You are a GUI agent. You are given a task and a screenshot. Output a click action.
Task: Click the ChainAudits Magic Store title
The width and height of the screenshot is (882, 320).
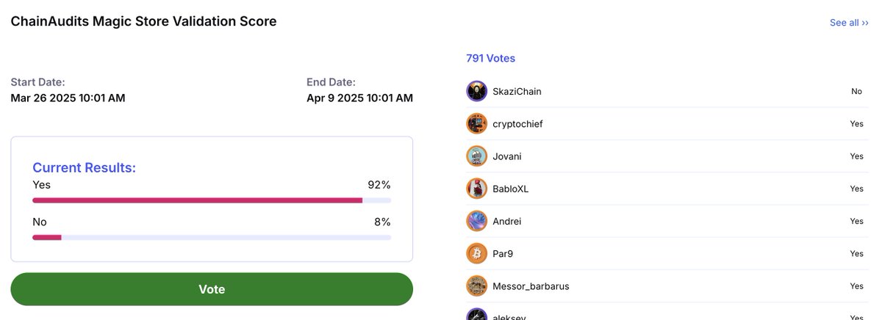pos(143,21)
